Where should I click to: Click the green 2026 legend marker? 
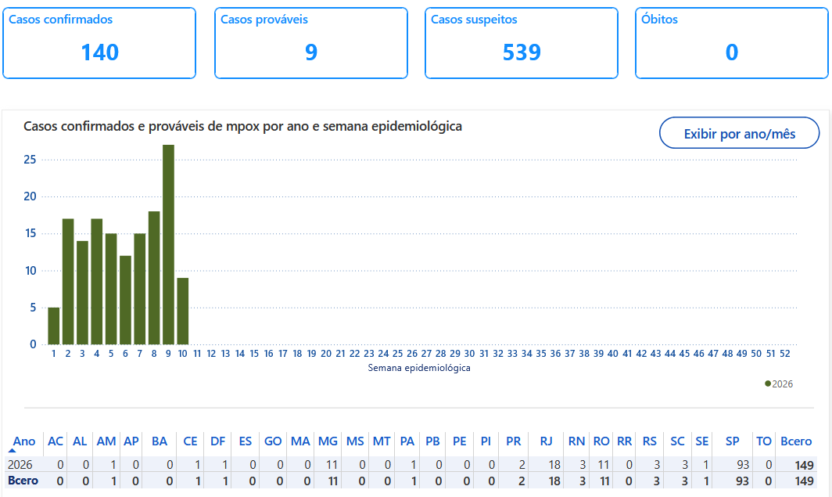pos(768,384)
